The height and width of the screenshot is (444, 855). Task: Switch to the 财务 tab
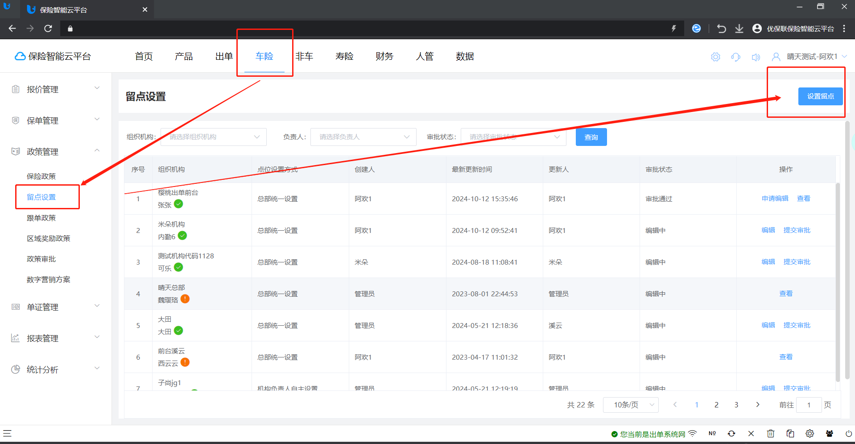[384, 57]
